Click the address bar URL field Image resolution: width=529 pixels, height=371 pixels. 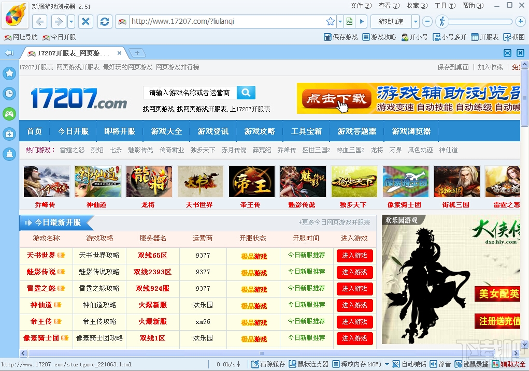(226, 22)
